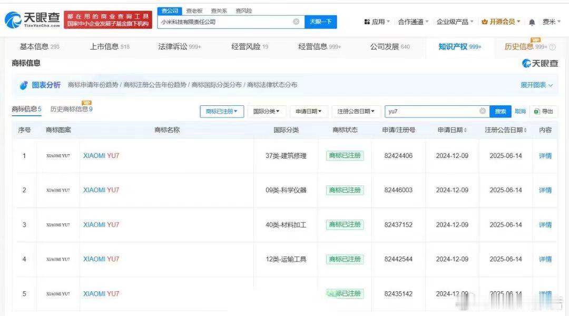The image size is (569, 316).
Task: Select the 知识产权 tab
Action: click(460, 46)
